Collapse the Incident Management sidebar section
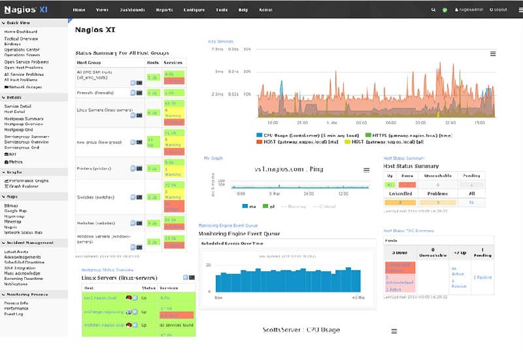523x355 pixels. 27,243
